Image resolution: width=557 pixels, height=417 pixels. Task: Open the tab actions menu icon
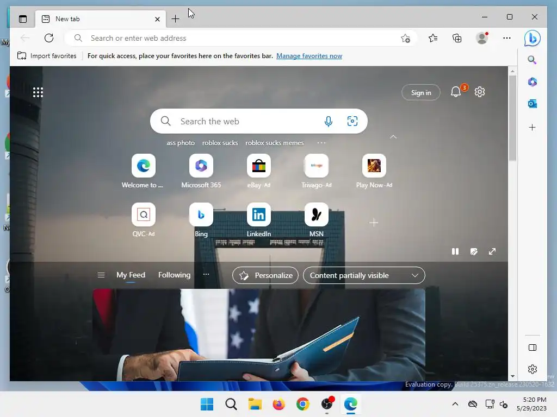(x=23, y=19)
